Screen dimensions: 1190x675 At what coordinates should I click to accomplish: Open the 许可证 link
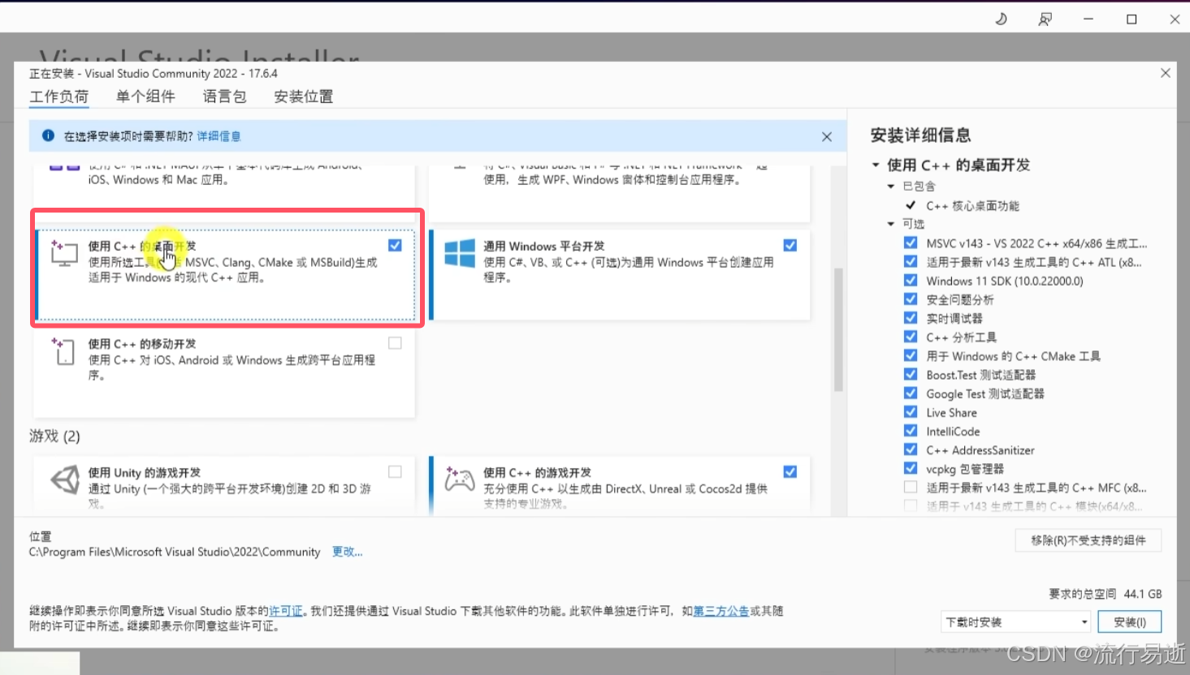(286, 611)
